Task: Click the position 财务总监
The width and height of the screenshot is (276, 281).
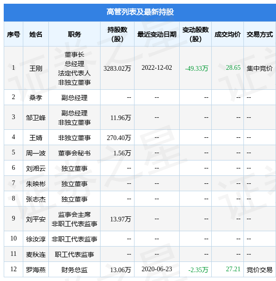Action: (74, 270)
